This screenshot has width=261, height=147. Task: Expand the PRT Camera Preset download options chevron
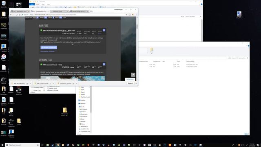53,83
